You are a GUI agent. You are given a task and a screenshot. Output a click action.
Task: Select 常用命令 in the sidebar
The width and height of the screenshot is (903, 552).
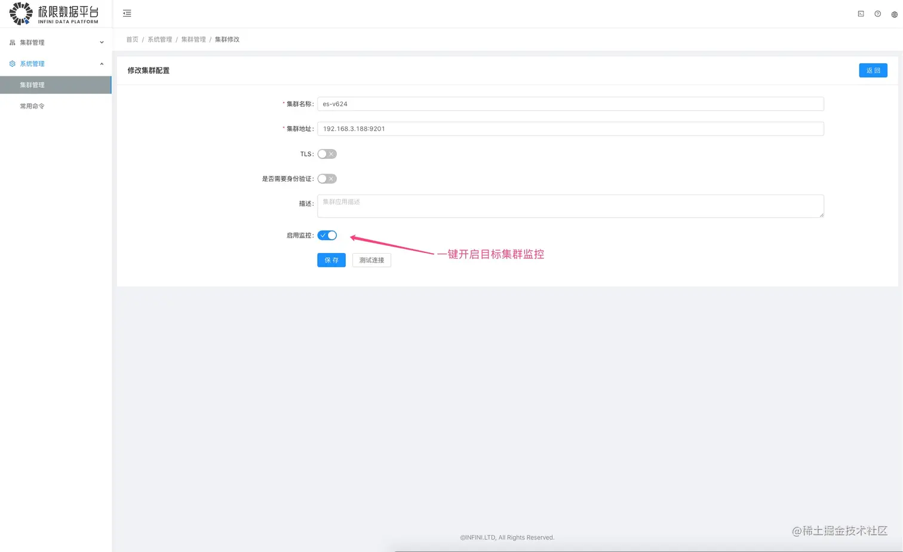point(32,106)
